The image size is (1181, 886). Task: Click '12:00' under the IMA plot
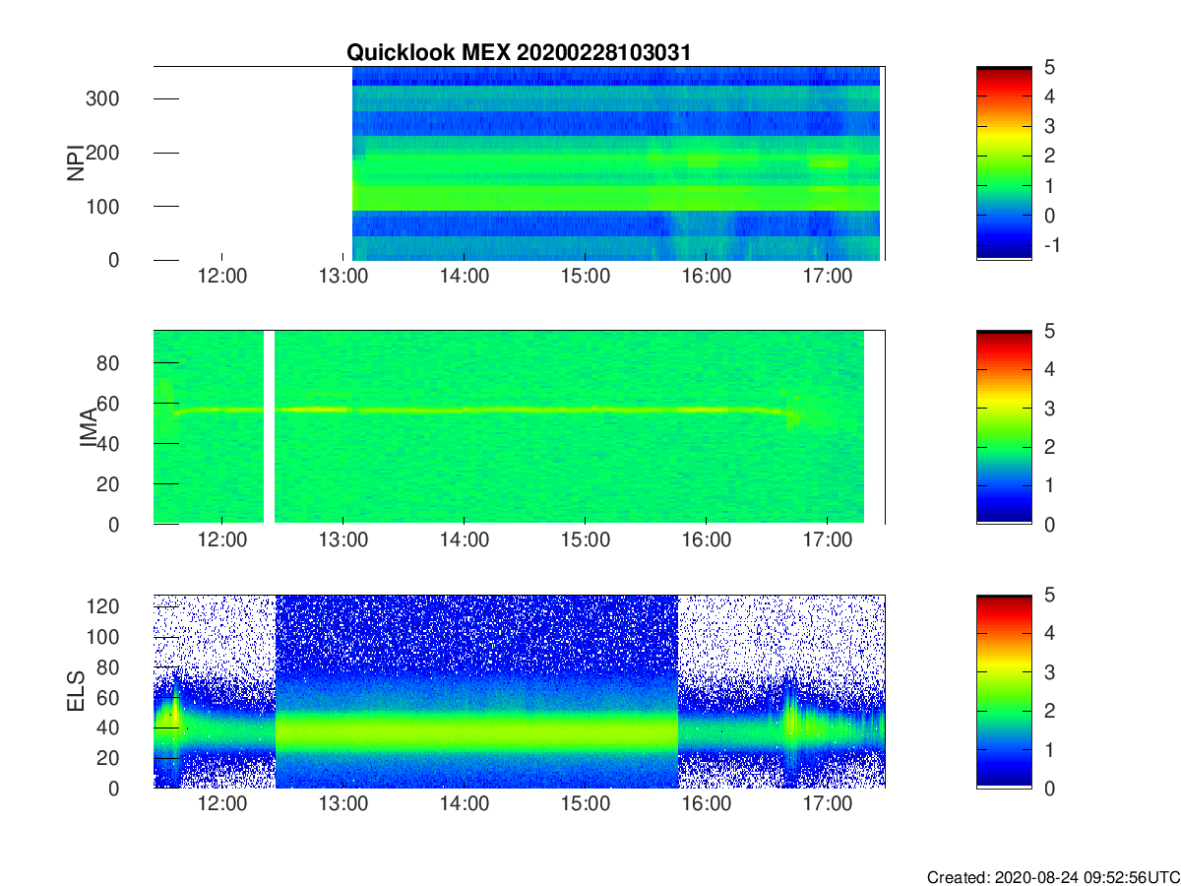click(221, 542)
